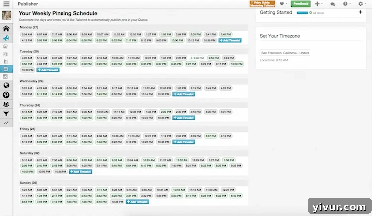Viewport: 372px width, 216px height.
Task: Select the highlighted calendar schedule icon
Action: click(x=6, y=69)
